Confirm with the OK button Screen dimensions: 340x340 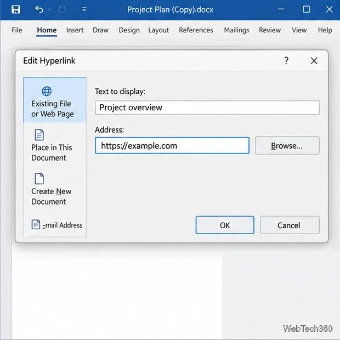(x=225, y=225)
